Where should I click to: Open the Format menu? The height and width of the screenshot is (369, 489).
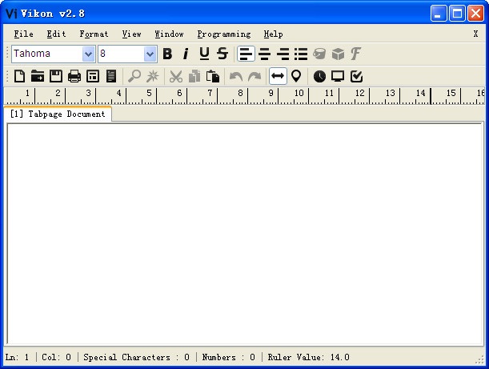tap(94, 34)
